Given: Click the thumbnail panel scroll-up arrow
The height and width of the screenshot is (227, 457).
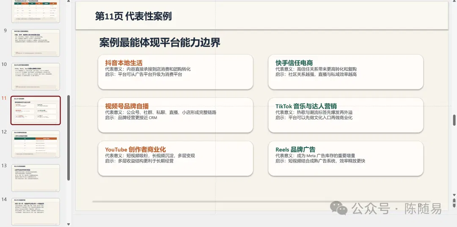Looking at the screenshot, I should pyautogui.click(x=69, y=1).
